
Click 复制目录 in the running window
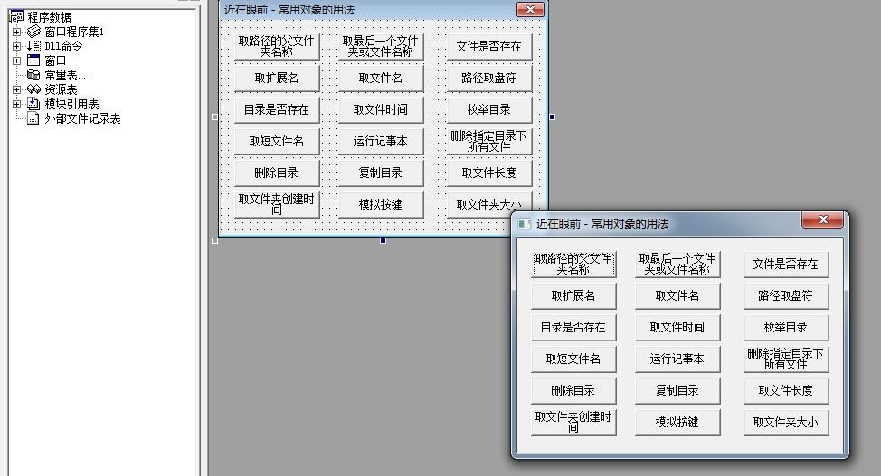tap(677, 391)
